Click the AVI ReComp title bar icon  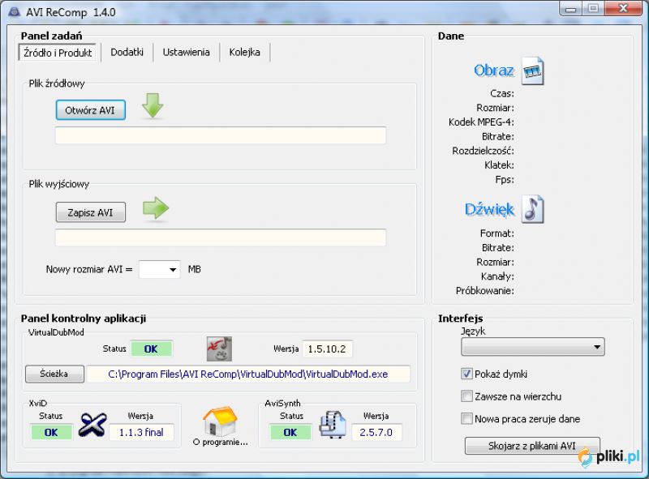click(15, 11)
